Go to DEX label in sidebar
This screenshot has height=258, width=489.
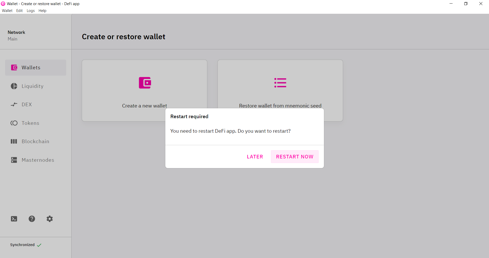point(27,104)
